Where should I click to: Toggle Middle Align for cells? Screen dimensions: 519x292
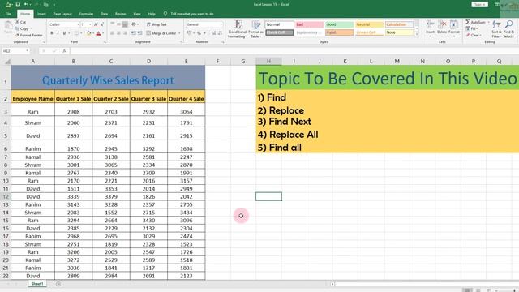[x=118, y=24]
